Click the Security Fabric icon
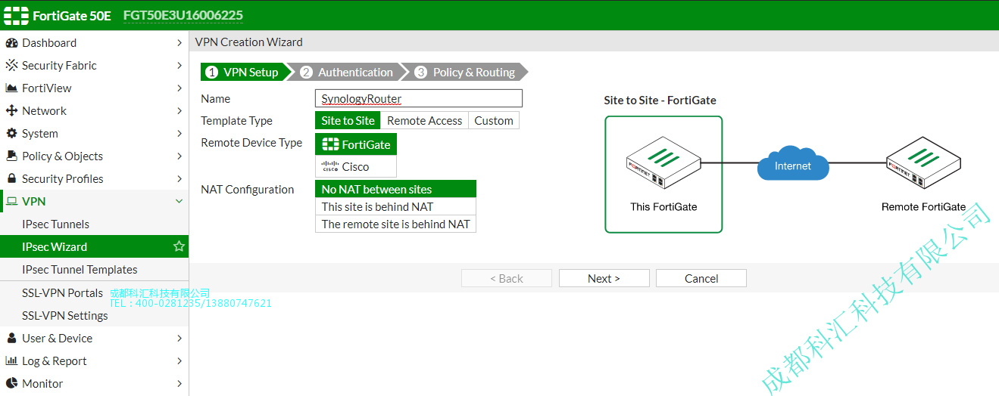The width and height of the screenshot is (999, 396). click(11, 66)
